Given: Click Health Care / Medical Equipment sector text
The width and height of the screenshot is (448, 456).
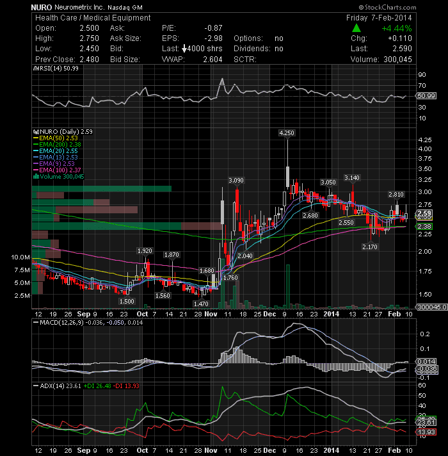Looking at the screenshot, I should tap(93, 18).
